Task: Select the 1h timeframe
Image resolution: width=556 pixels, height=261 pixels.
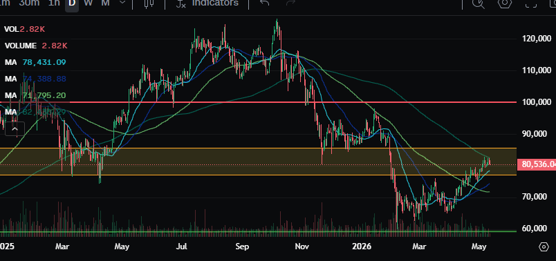Action: (54, 3)
